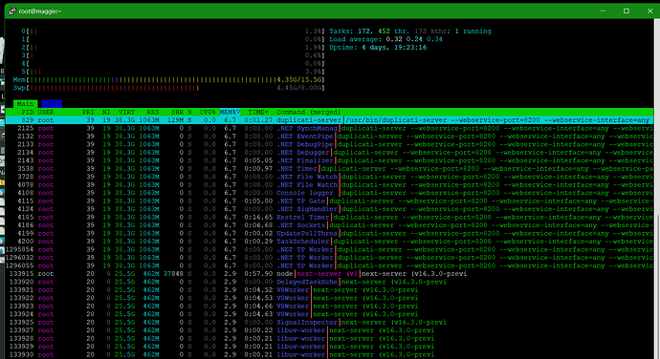Maximize the root@maggie terminal window
Viewport: 660px width, 359px height.
(x=627, y=11)
